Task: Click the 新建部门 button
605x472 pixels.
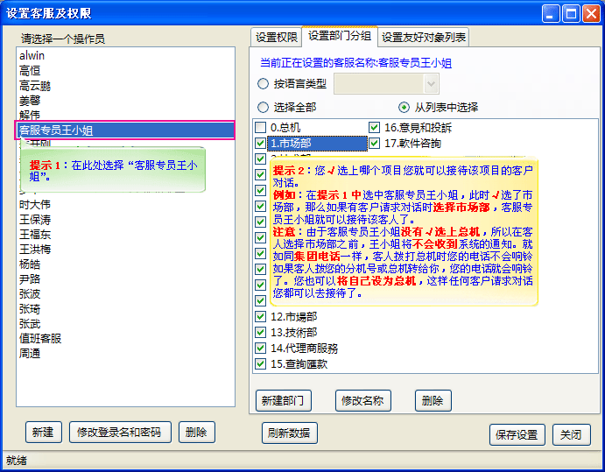Action: click(x=283, y=401)
